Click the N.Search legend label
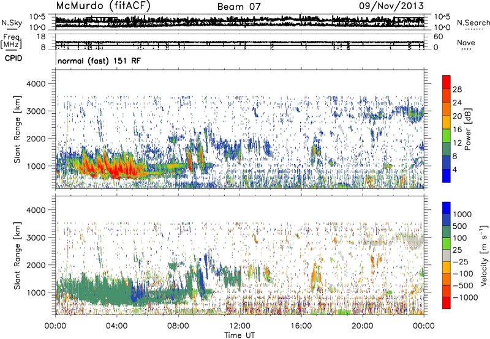This screenshot has height=339, width=490. [x=473, y=23]
